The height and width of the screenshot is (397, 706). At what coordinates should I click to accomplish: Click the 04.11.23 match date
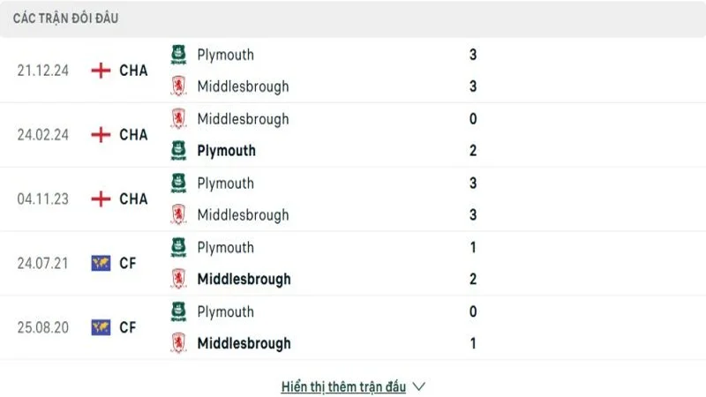tap(44, 199)
